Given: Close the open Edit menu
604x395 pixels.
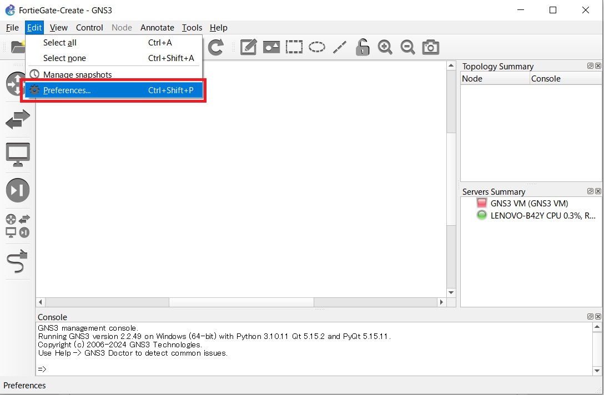Looking at the screenshot, I should 34,28.
